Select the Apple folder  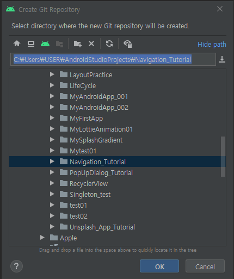pos(69,238)
